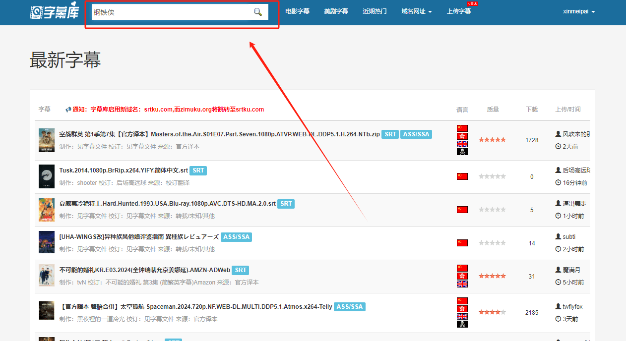The height and width of the screenshot is (341, 626).
Task: Open the 电影字幕 menu item
Action: (297, 11)
